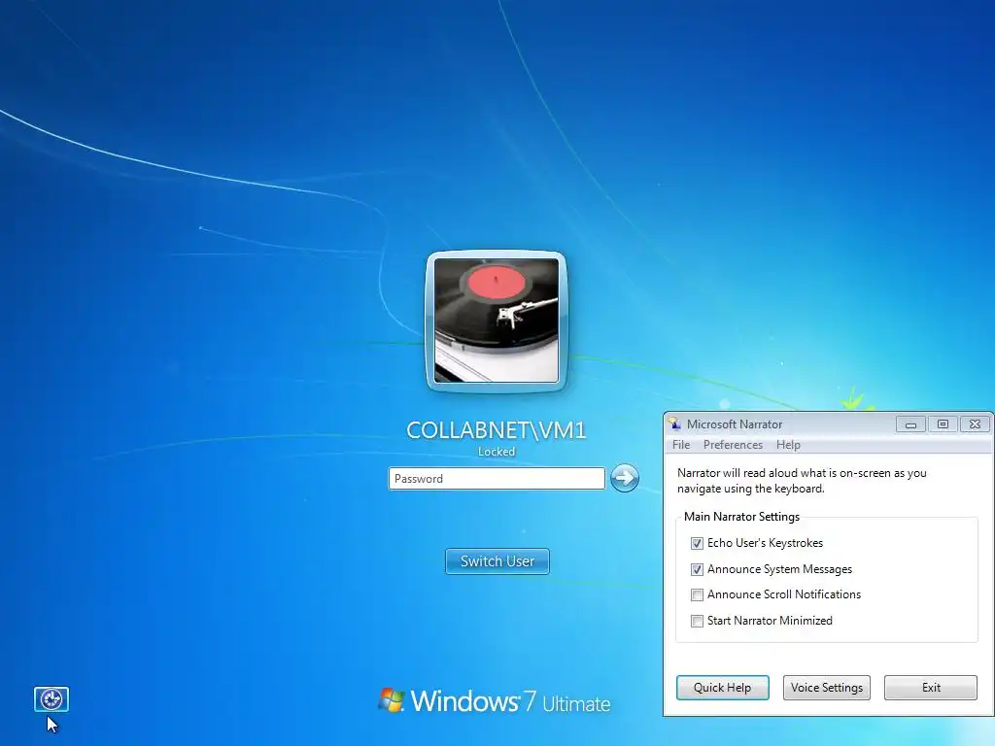Click the Main Narrator Settings group label
Viewport: 995px width, 746px height.
741,517
